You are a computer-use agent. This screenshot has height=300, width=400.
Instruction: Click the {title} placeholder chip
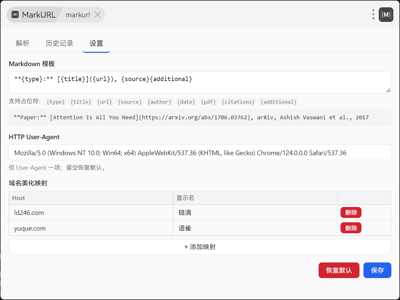pos(81,102)
